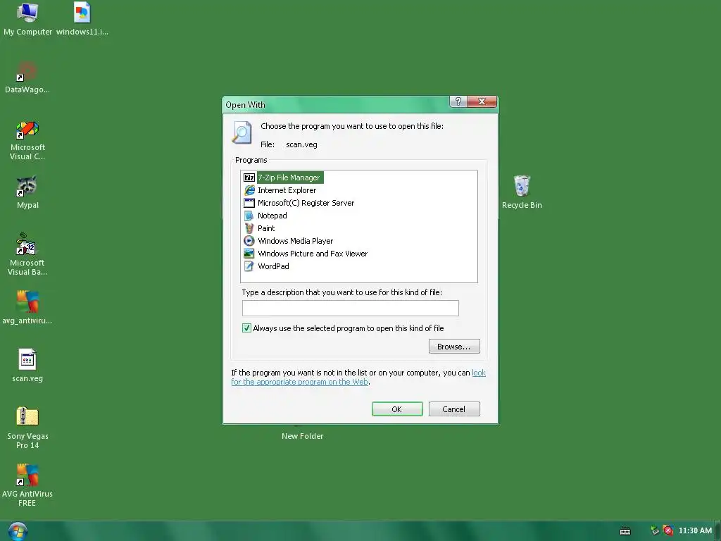This screenshot has width=721, height=541.
Task: Select the text "Notepad" in Programs list
Action: click(272, 216)
